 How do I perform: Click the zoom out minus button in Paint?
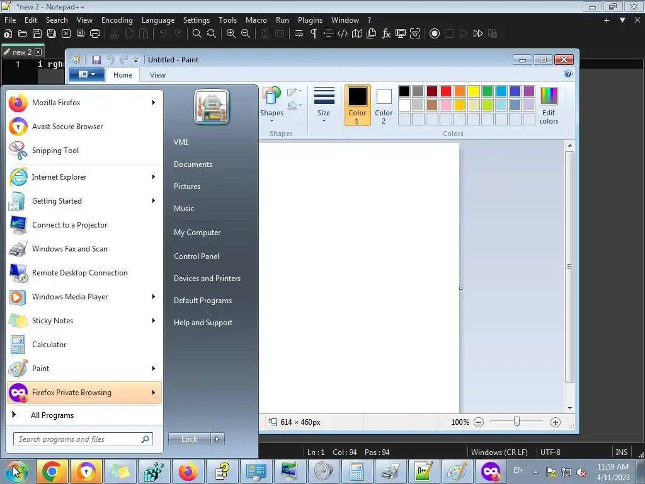click(x=479, y=422)
